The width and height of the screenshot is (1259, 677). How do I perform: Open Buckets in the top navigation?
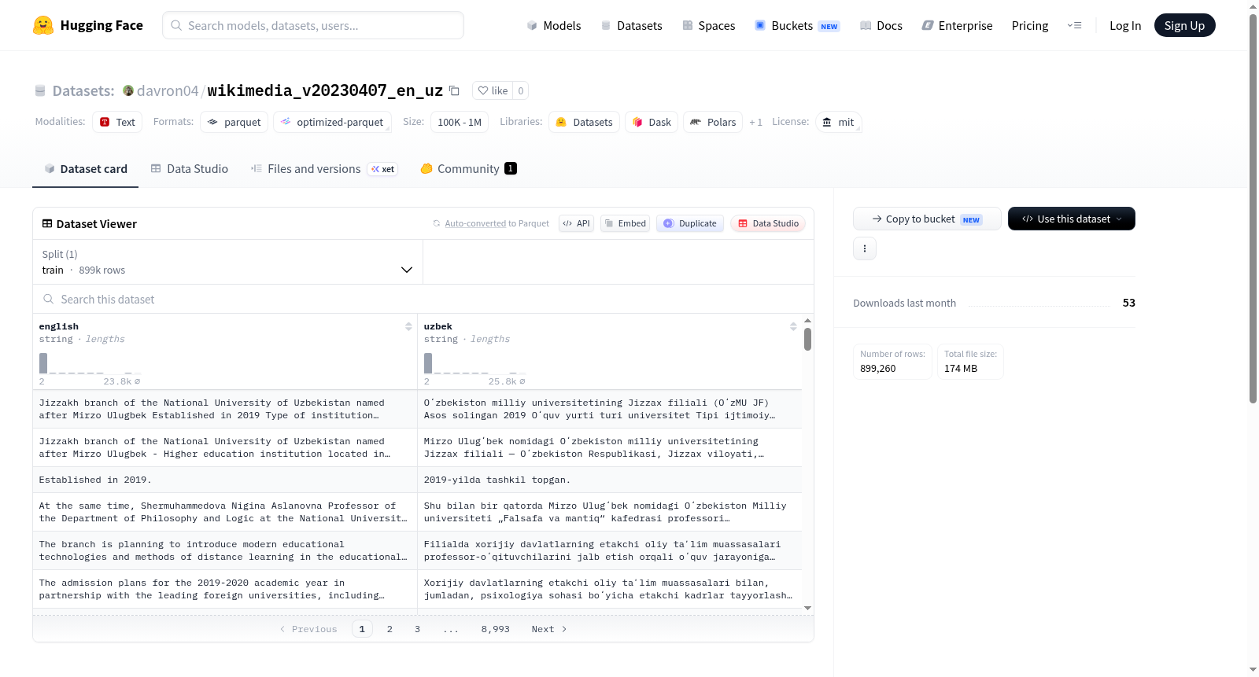(x=797, y=25)
